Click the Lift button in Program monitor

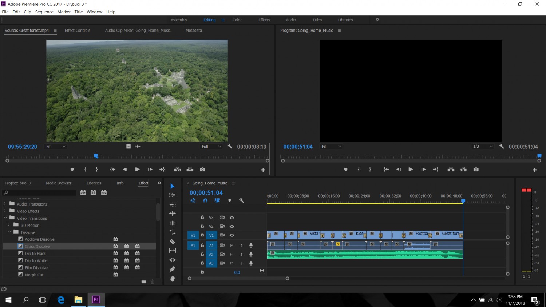coord(451,170)
